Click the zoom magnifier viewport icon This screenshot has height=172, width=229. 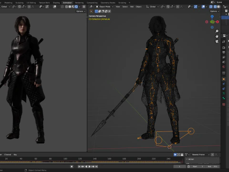coord(217,31)
